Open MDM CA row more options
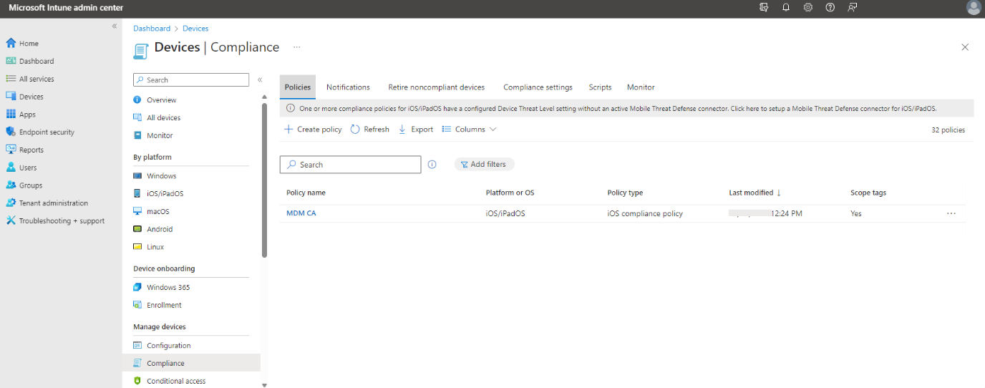The image size is (985, 388). 951,213
